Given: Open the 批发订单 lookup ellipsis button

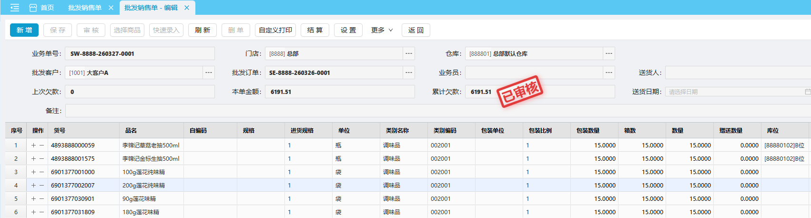Looking at the screenshot, I should 409,73.
